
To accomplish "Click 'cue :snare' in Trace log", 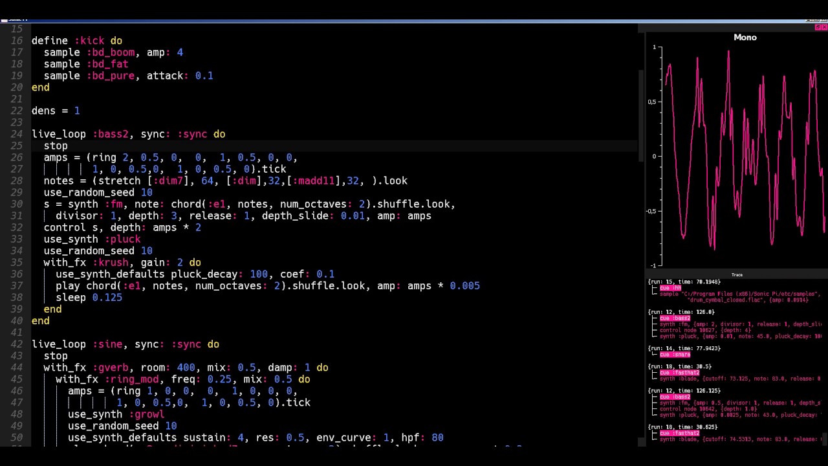I will coord(675,355).
